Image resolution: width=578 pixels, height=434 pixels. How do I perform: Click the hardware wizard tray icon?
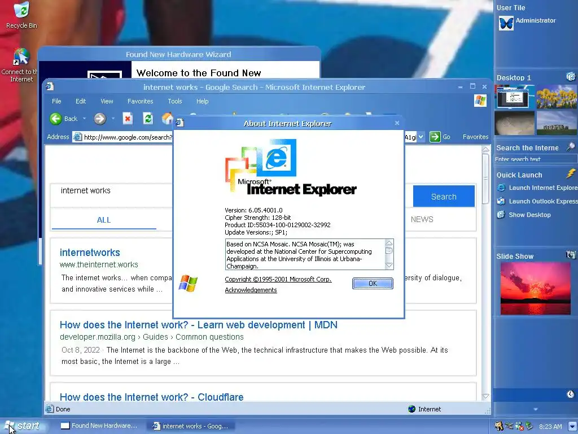click(499, 426)
